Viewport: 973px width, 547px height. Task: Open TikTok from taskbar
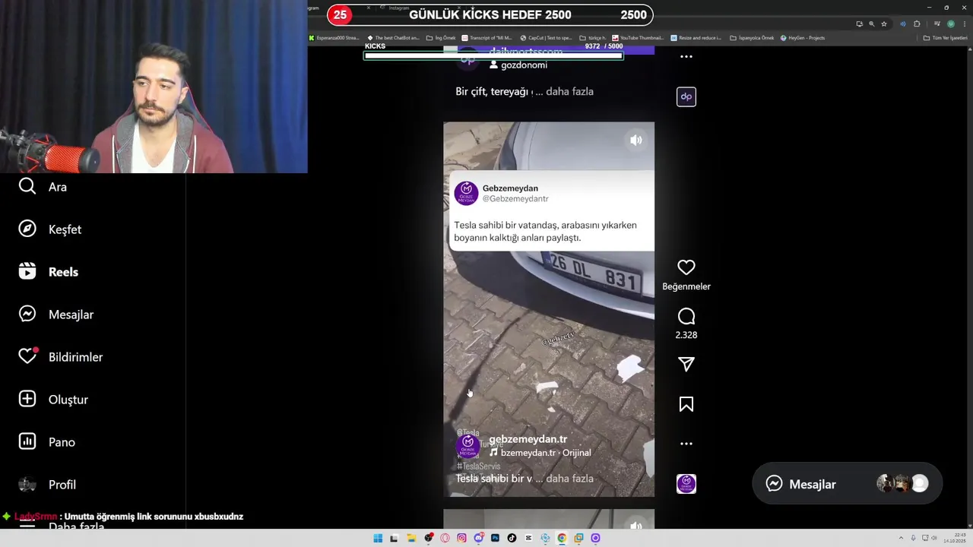pyautogui.click(x=512, y=538)
